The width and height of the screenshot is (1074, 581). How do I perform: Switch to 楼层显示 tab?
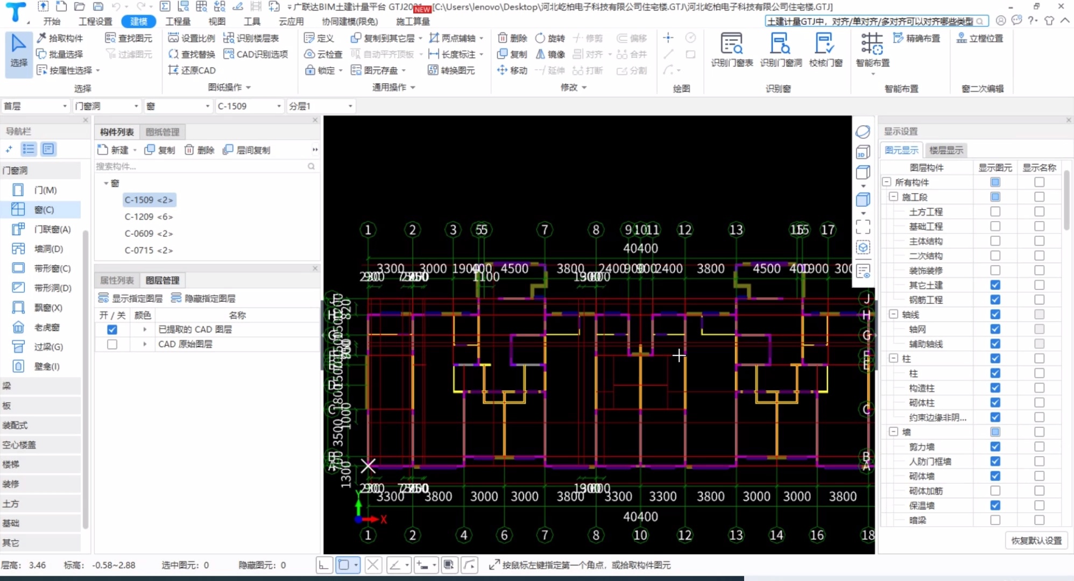click(946, 150)
